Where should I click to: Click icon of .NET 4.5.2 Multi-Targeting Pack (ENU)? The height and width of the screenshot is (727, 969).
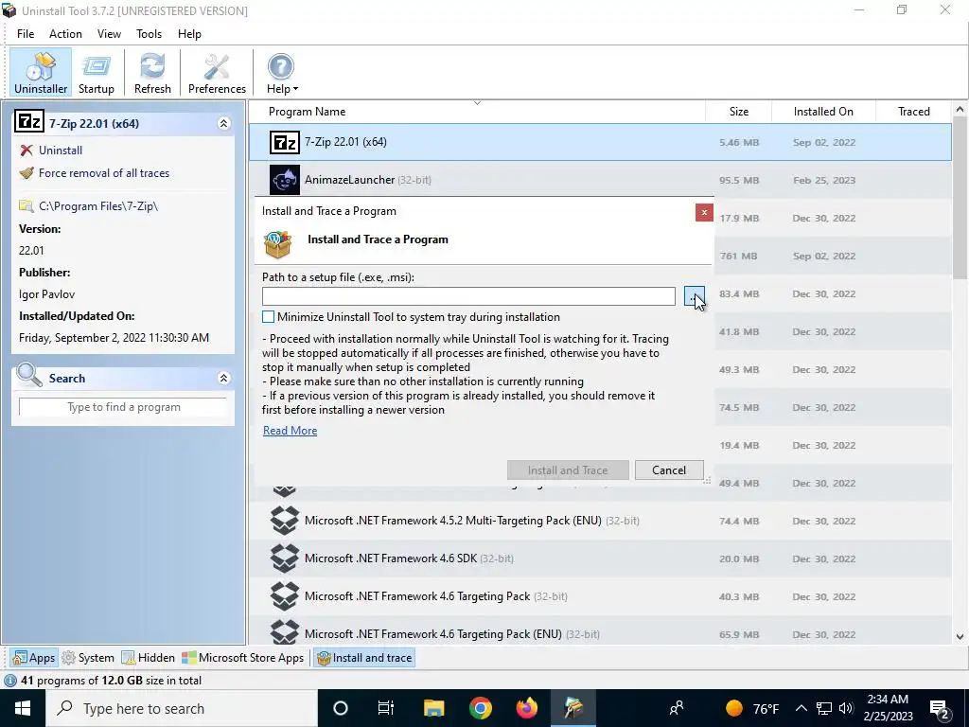[284, 521]
